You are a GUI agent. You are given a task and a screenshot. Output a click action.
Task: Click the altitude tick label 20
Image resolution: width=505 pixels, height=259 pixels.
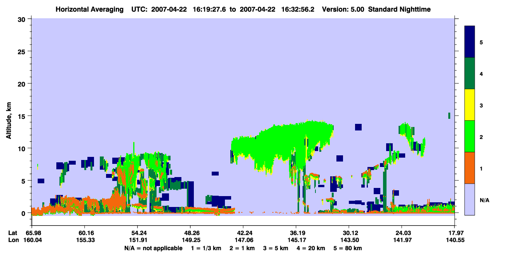point(22,83)
